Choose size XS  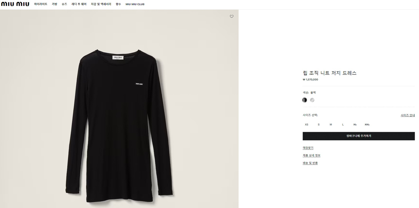pyautogui.click(x=306, y=124)
